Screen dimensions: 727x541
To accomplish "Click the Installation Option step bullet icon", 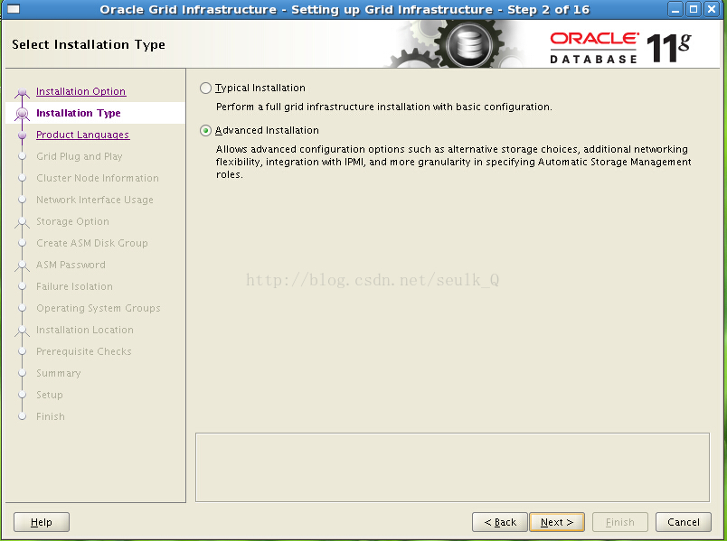I will [x=22, y=92].
